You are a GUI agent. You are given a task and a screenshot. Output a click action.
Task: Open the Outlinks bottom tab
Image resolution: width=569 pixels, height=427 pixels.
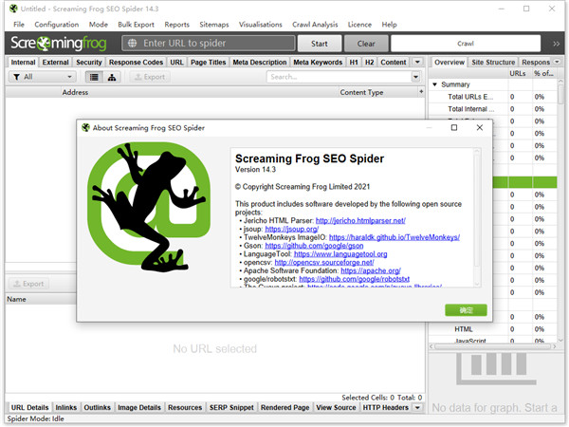coord(98,407)
